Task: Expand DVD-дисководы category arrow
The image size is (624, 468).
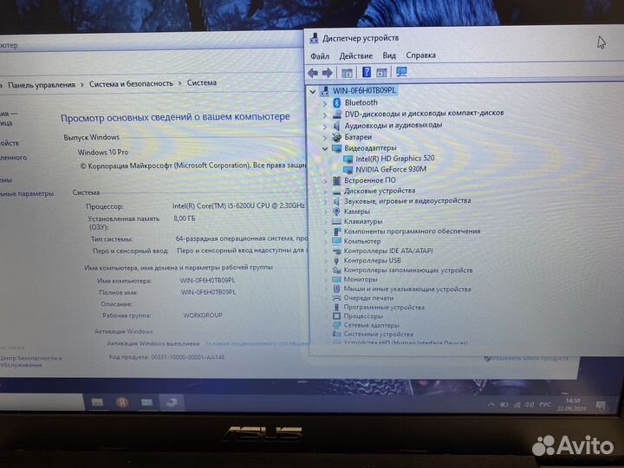Action: tap(325, 115)
